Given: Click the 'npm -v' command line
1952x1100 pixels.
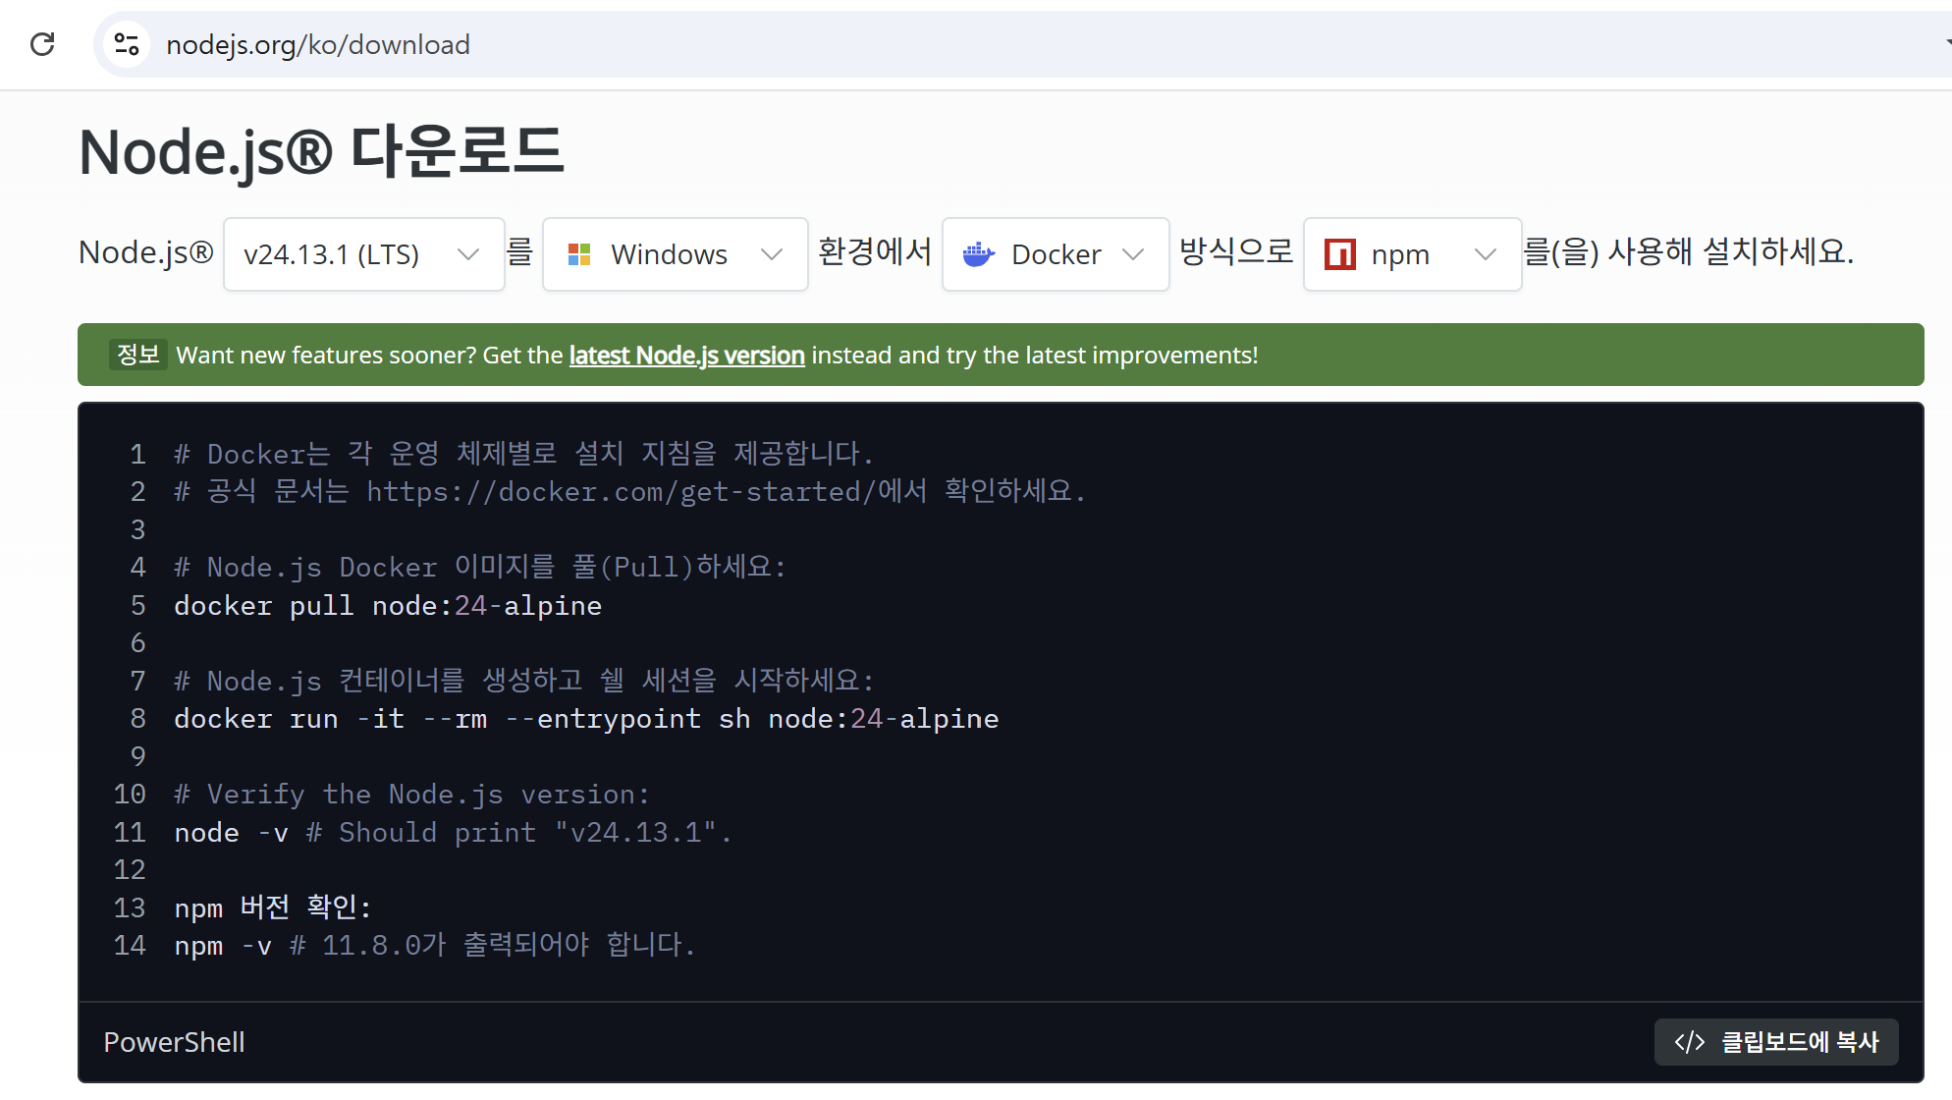Looking at the screenshot, I should (435, 946).
